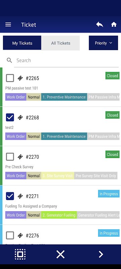The image size is (121, 269).
Task: Tap the back reply arrow icon
Action: click(99, 25)
